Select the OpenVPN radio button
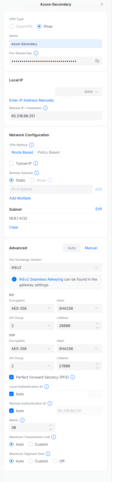Image resolution: width=113 pixels, height=482 pixels. point(11,26)
